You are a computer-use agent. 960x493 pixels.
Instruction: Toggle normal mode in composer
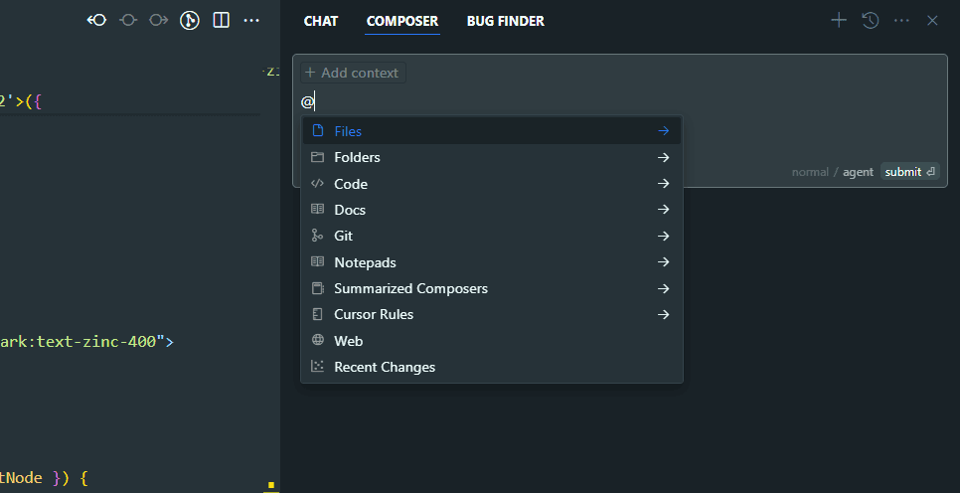click(809, 172)
